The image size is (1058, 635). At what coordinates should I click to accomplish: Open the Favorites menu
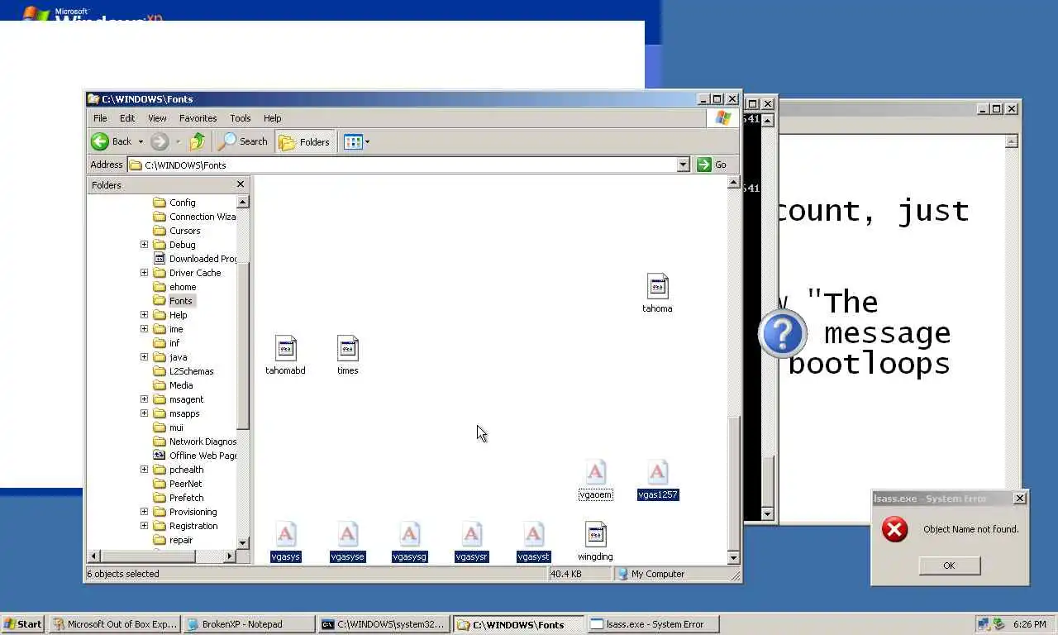(198, 118)
